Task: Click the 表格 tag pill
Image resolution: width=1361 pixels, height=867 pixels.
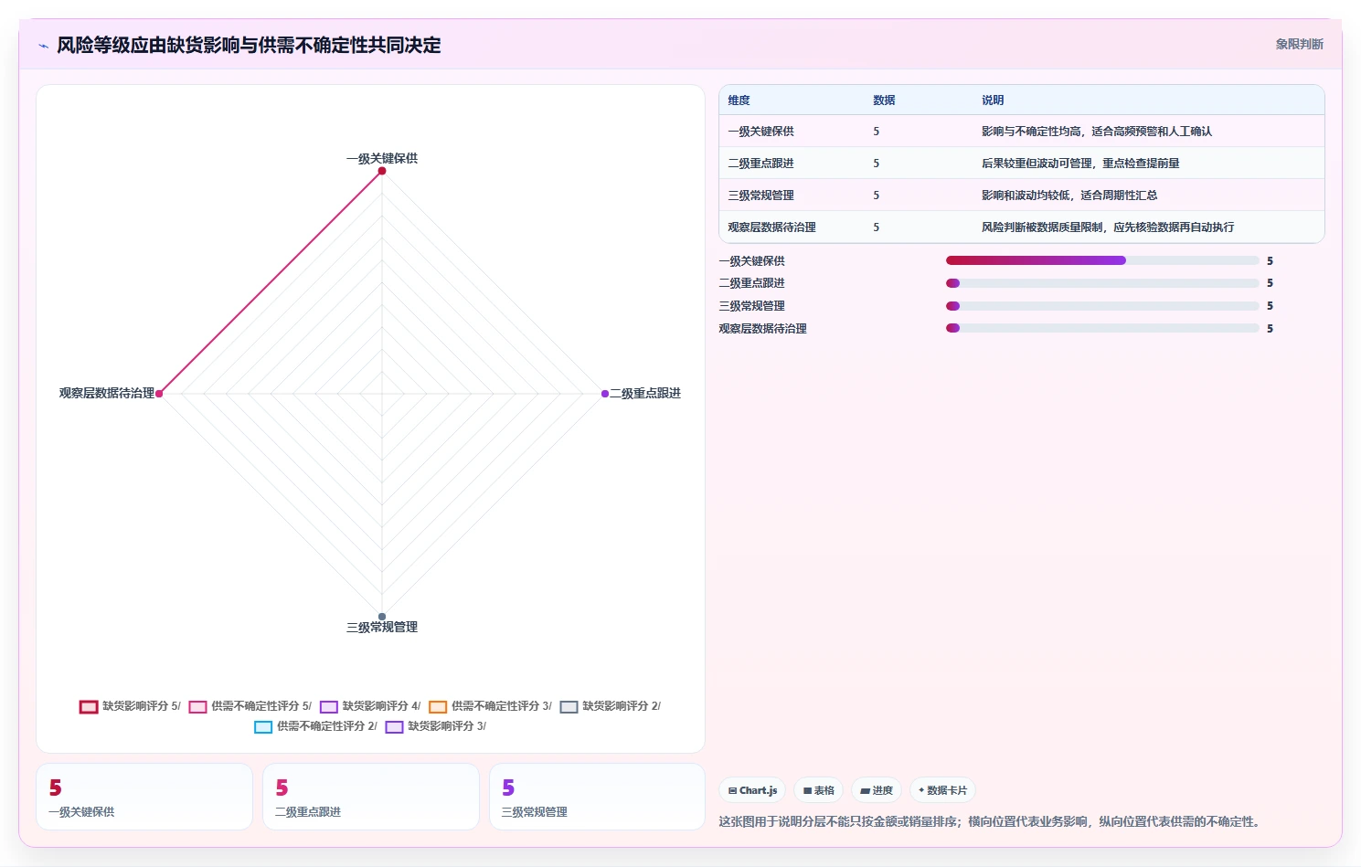Action: click(818, 790)
